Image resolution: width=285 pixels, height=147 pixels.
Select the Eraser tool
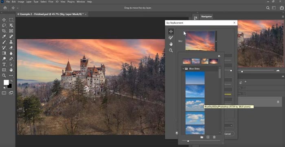click(x=11, y=48)
